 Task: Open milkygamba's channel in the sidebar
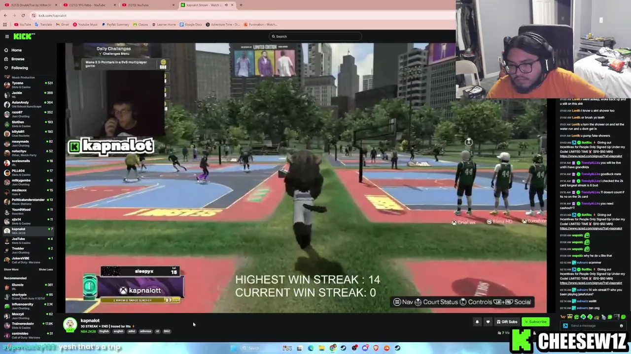28,182
